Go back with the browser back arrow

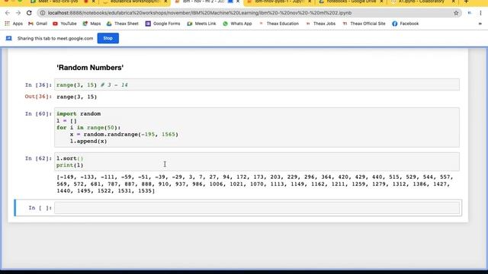pyautogui.click(x=8, y=13)
